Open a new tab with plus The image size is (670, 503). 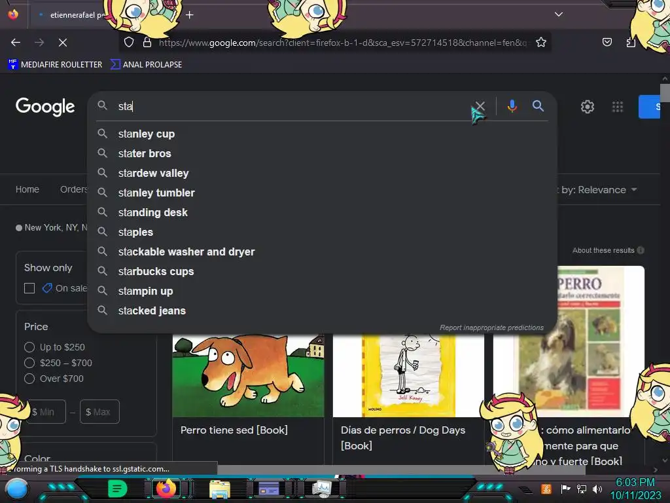tap(189, 15)
